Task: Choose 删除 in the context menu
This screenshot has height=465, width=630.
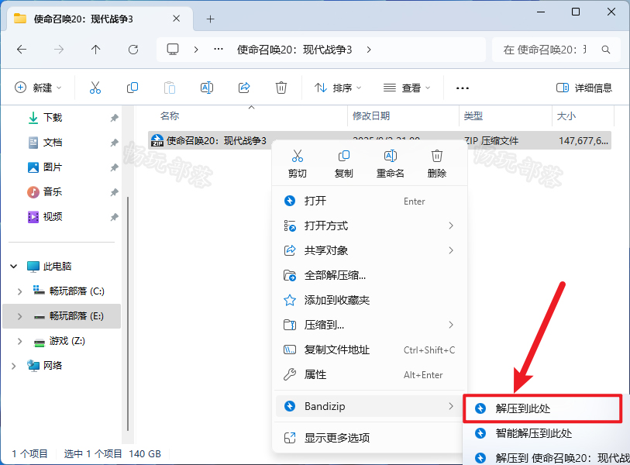Action: point(437,164)
